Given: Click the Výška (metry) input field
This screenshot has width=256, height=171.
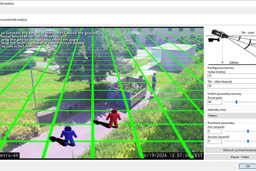Looking at the screenshot, I should 232,76.
